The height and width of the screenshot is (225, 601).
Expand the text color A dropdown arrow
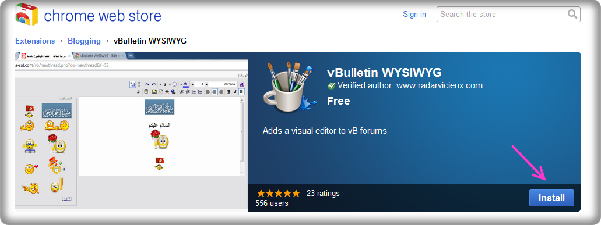click(181, 84)
